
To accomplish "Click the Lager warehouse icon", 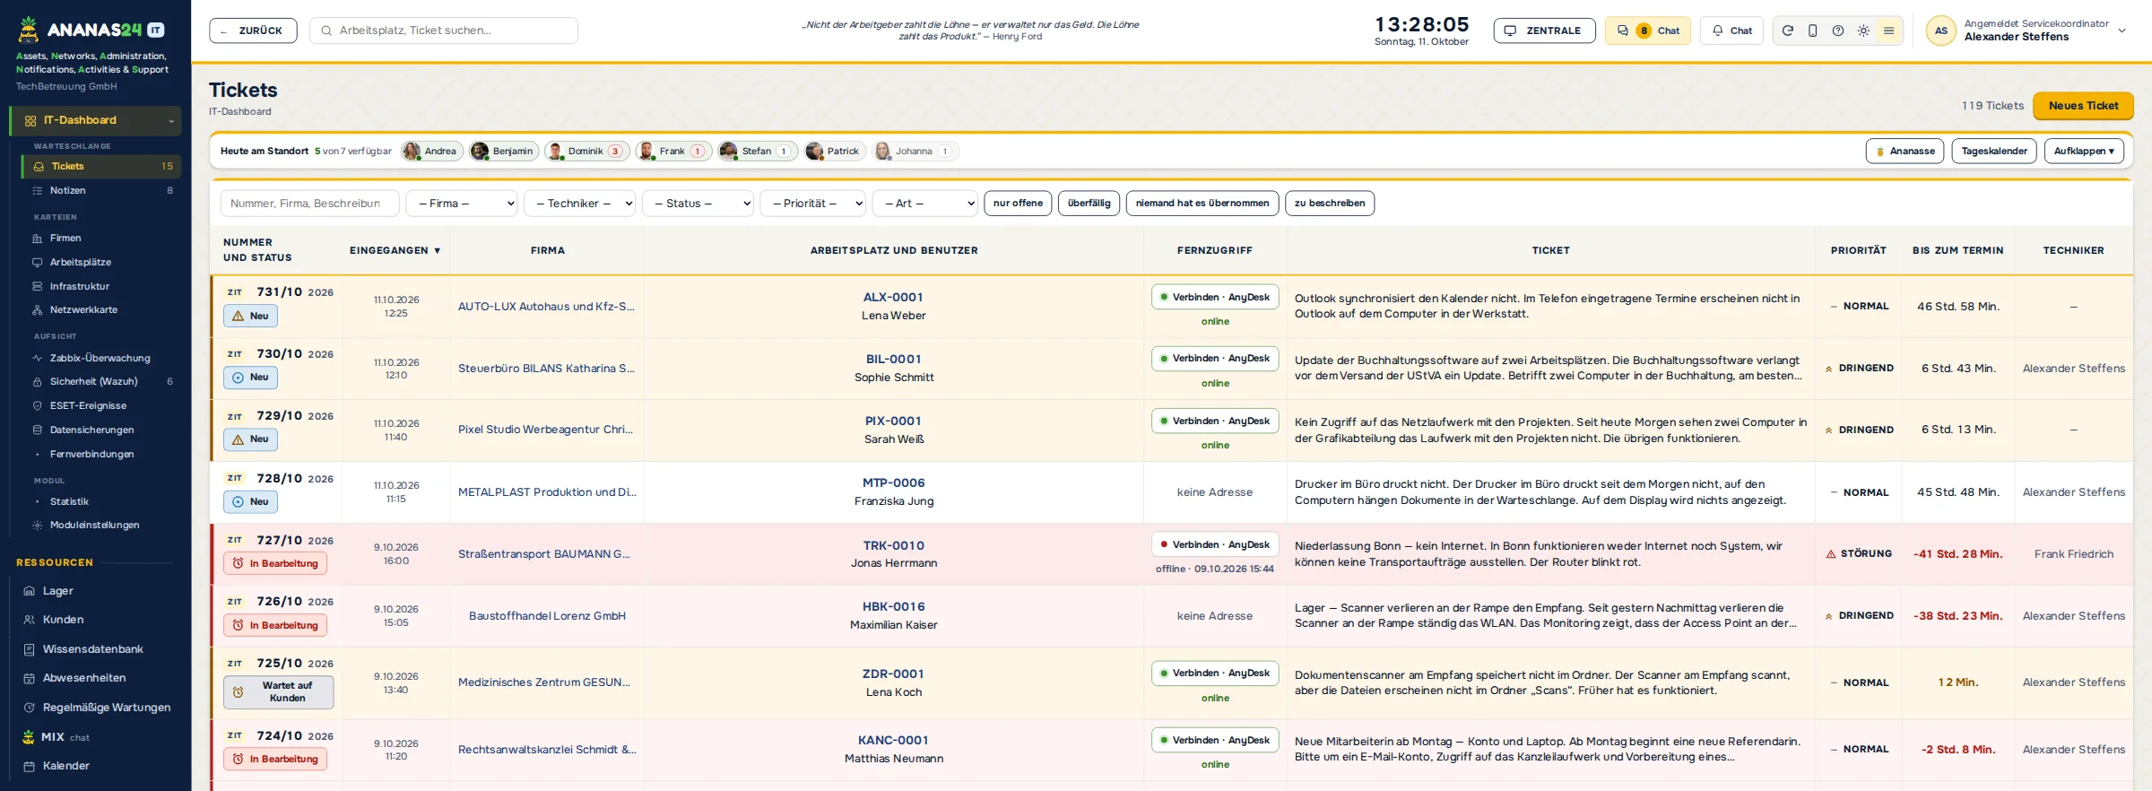I will (x=29, y=591).
